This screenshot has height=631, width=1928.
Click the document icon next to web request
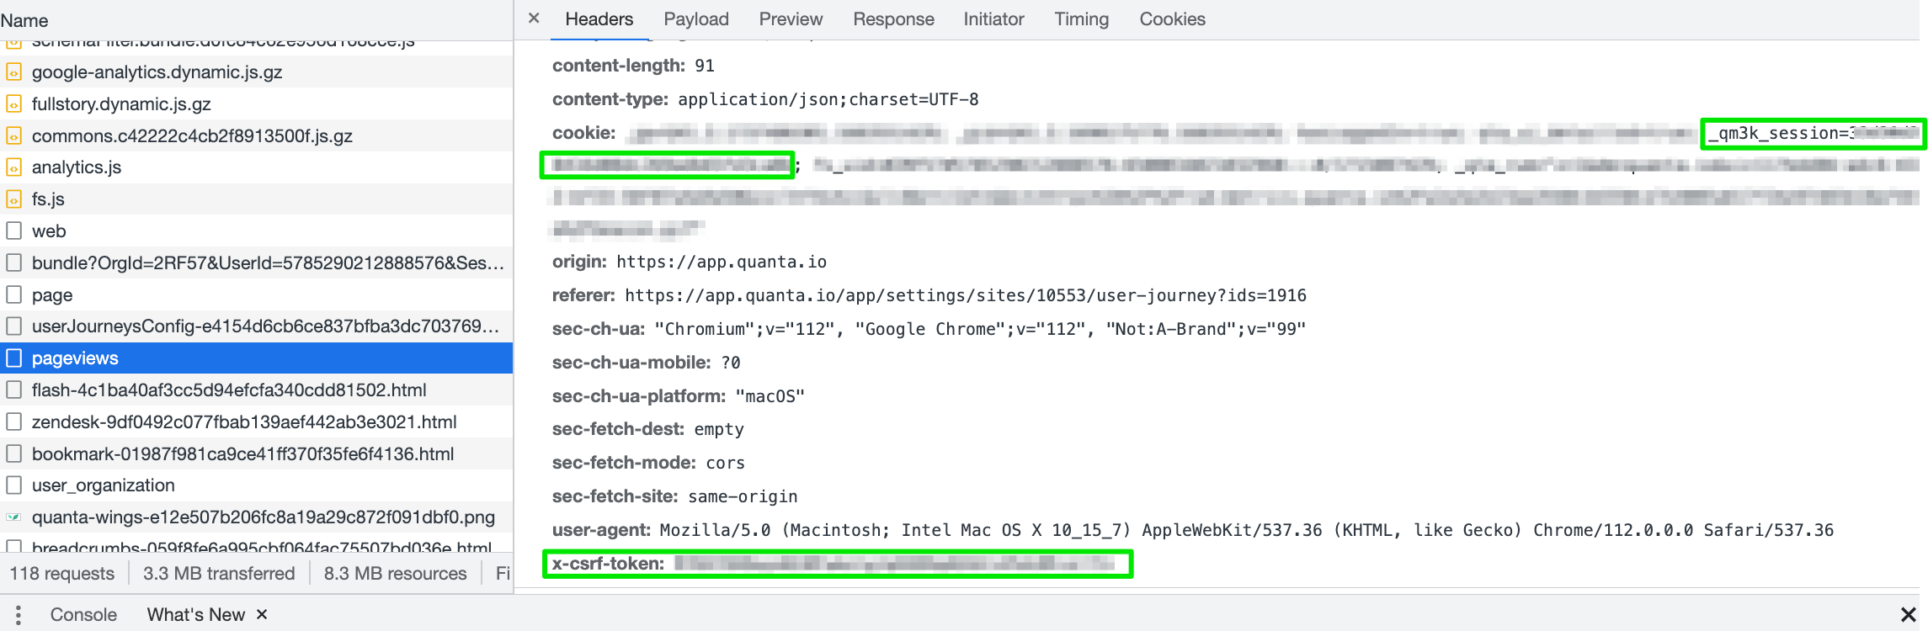click(x=13, y=231)
